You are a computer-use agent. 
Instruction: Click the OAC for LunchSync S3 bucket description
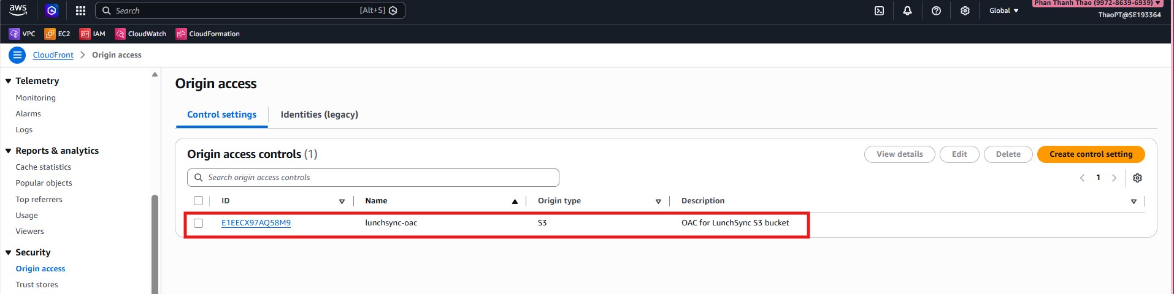point(735,223)
